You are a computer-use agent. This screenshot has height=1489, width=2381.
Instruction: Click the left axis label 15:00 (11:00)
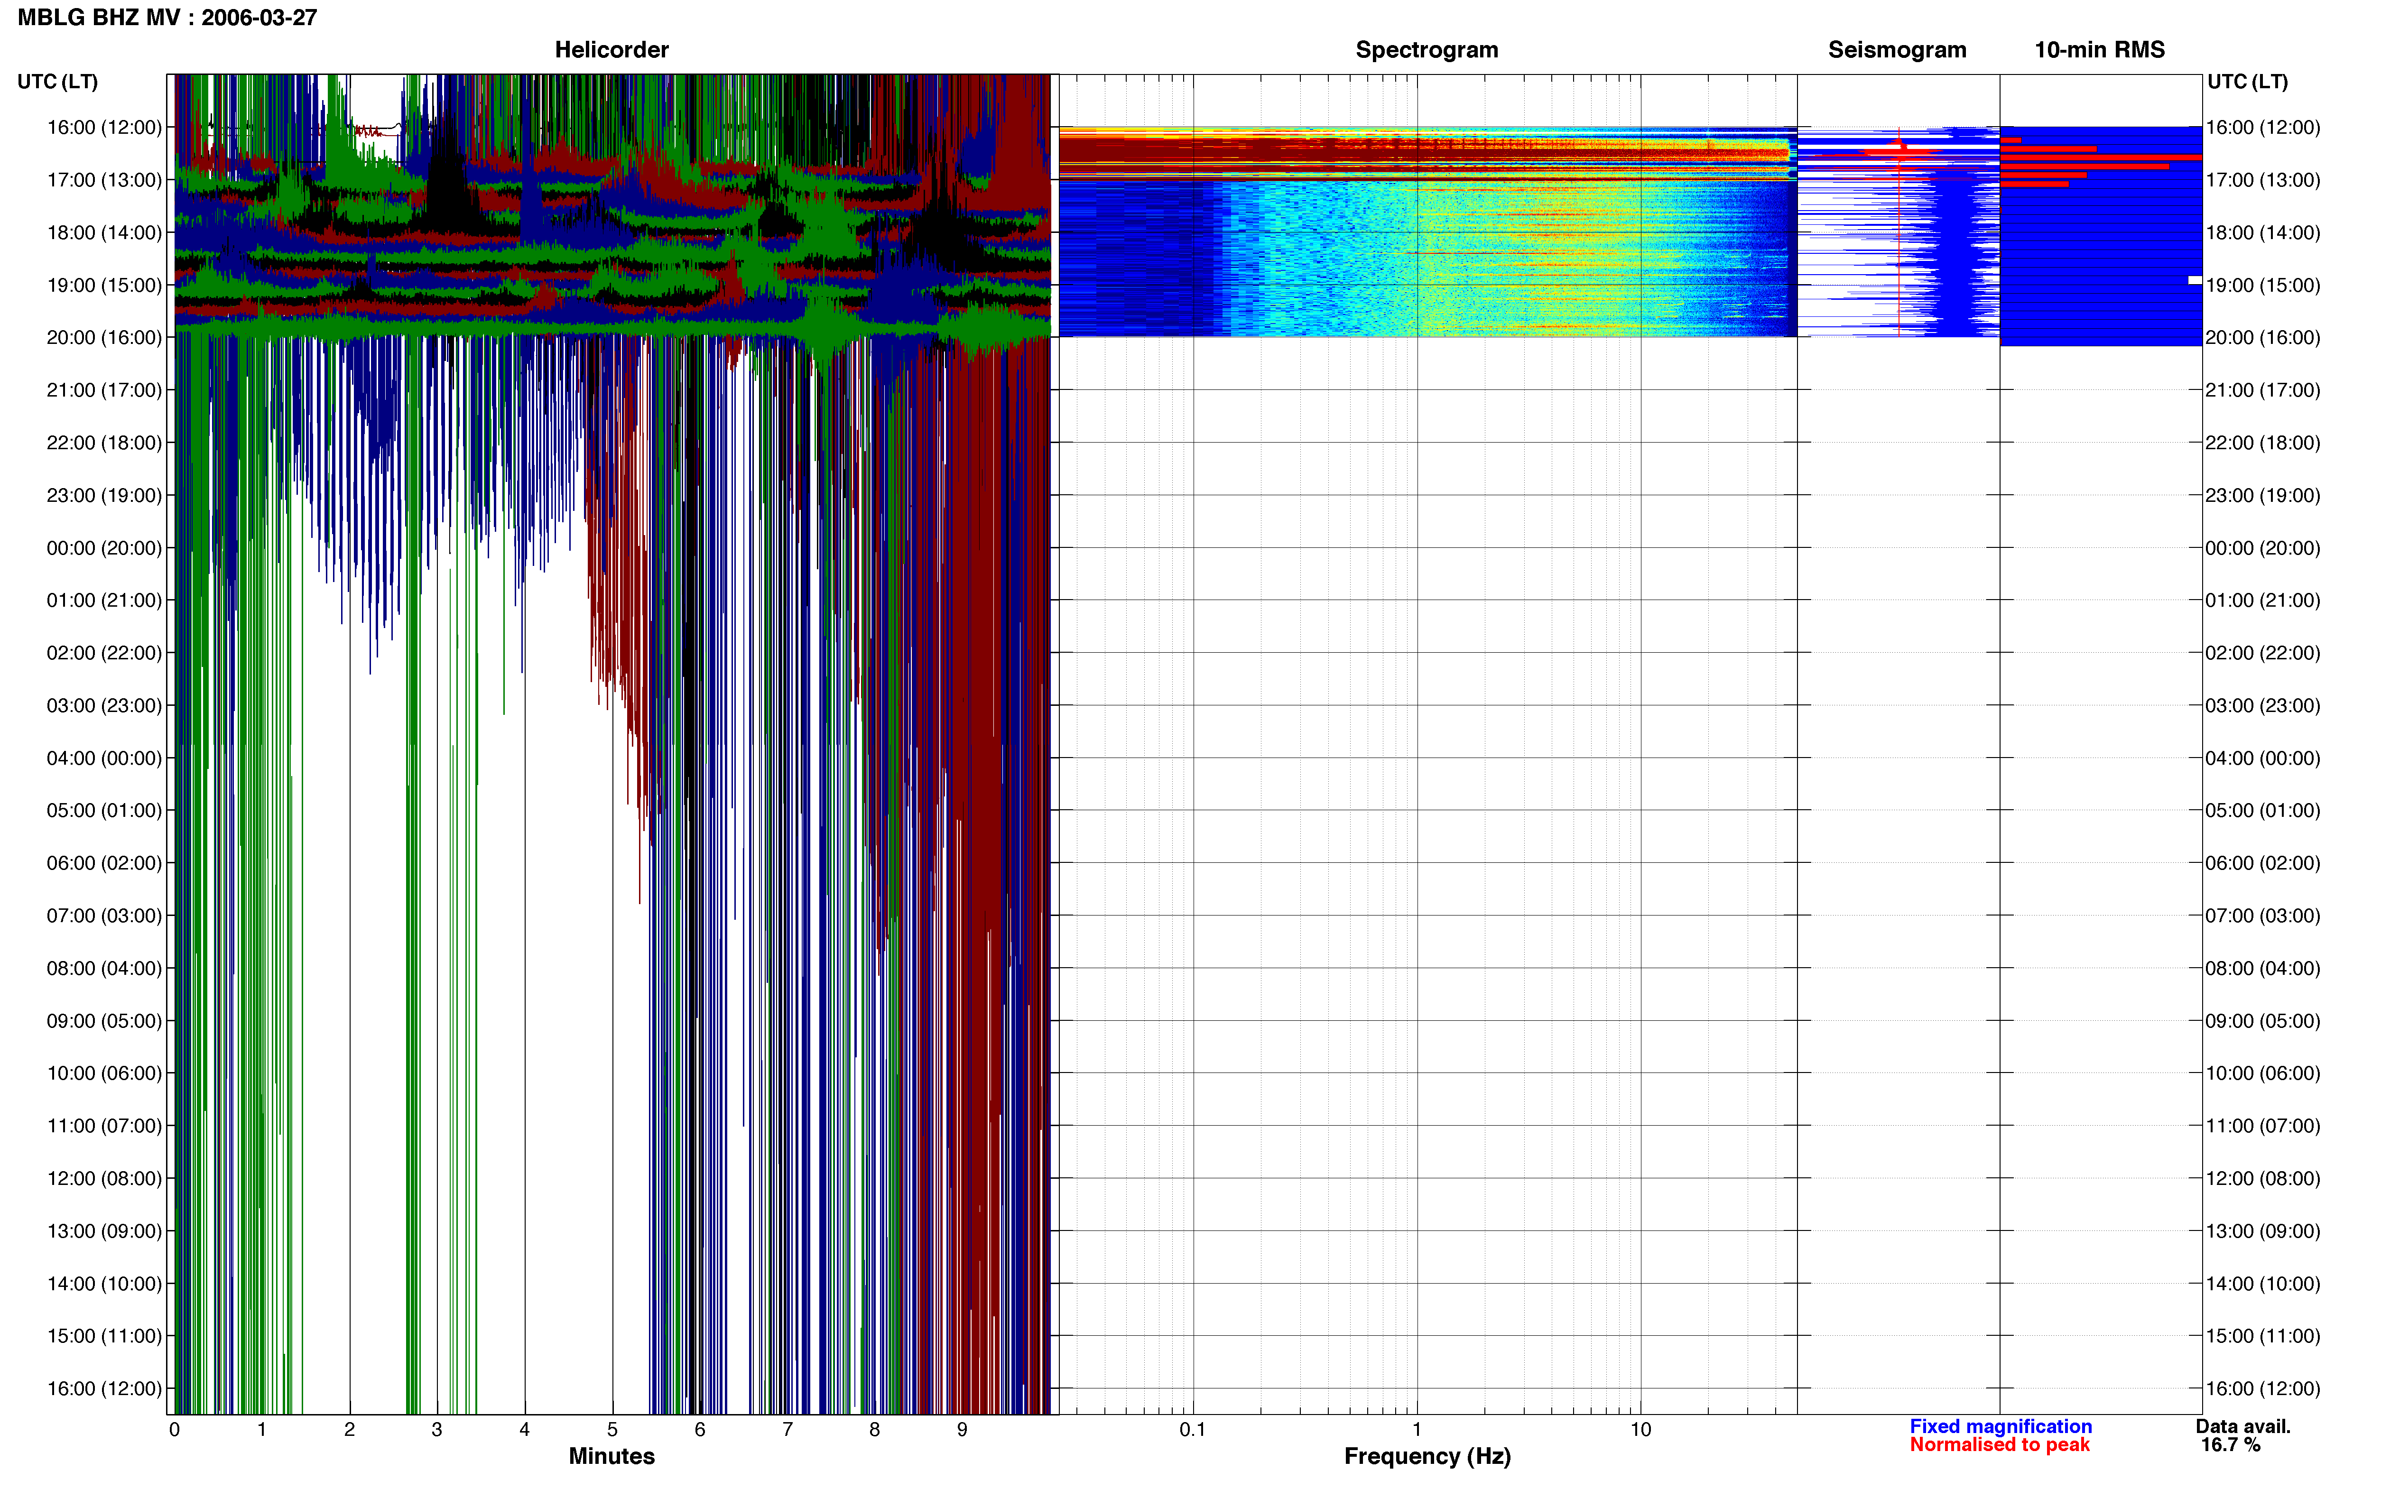104,1336
